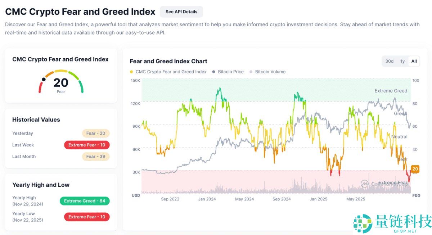Viewport: 432px width, 235px height.
Task: Click Last Month's Fear - 39 badge
Action: [x=95, y=157]
